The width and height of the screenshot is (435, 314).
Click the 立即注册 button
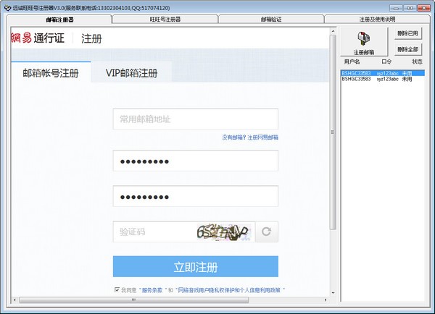(196, 266)
